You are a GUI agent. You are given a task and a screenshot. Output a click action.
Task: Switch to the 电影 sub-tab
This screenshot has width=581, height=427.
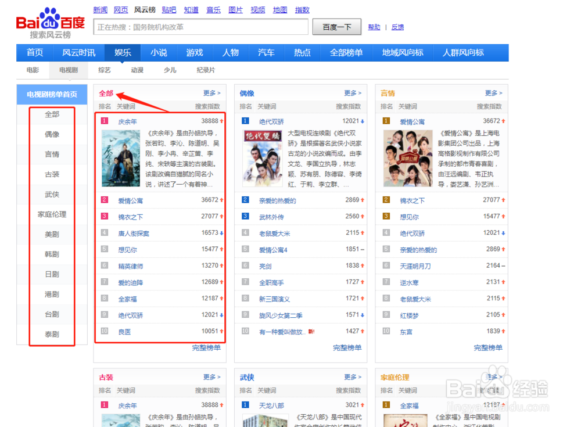[x=33, y=70]
